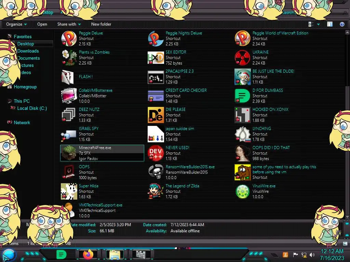Screen dimensions: 350x262
Task: Select the Minecraft4Free.exe grass block icon
Action: click(69, 153)
